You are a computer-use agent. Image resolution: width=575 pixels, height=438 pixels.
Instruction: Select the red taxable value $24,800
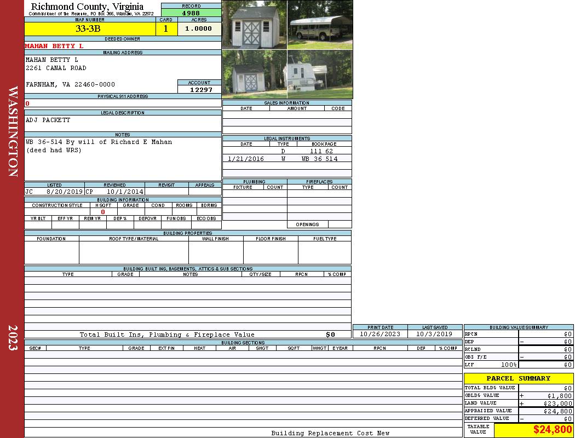552,430
